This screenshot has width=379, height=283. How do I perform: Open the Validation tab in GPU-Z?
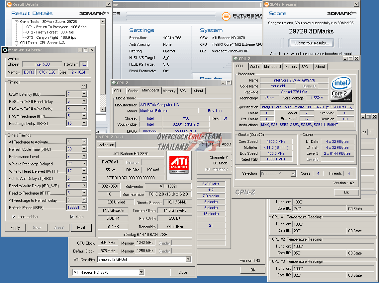click(106, 144)
